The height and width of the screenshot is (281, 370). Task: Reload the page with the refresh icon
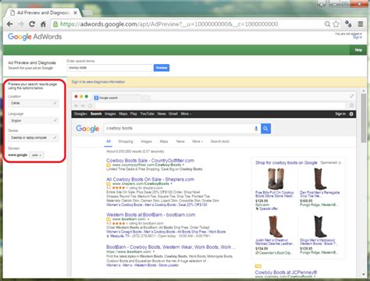[x=32, y=24]
